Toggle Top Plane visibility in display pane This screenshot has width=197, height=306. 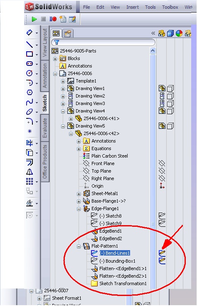pos(162,171)
